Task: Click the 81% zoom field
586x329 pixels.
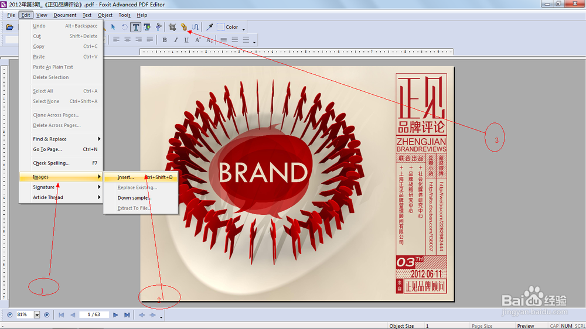Action: tap(24, 315)
